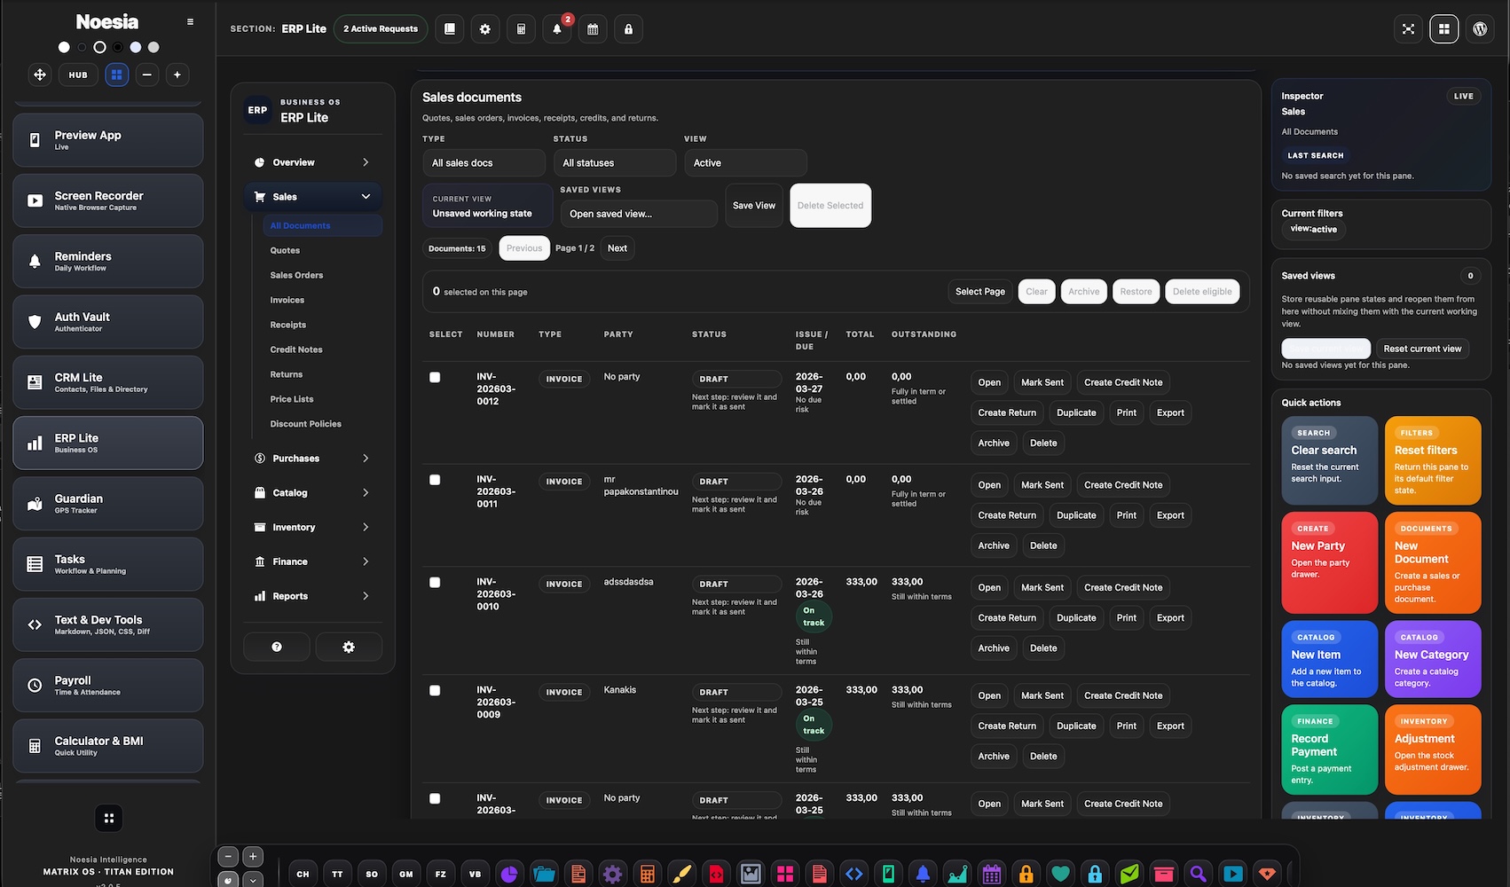Open the blue play button dock icon
The width and height of the screenshot is (1510, 887).
1232,874
